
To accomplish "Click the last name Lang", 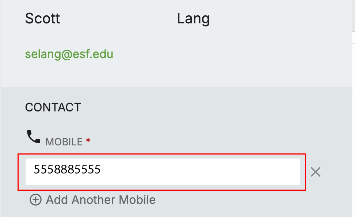I will coord(193,18).
